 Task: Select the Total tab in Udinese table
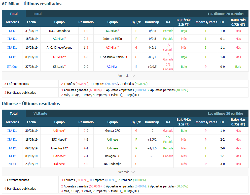tap(14, 113)
